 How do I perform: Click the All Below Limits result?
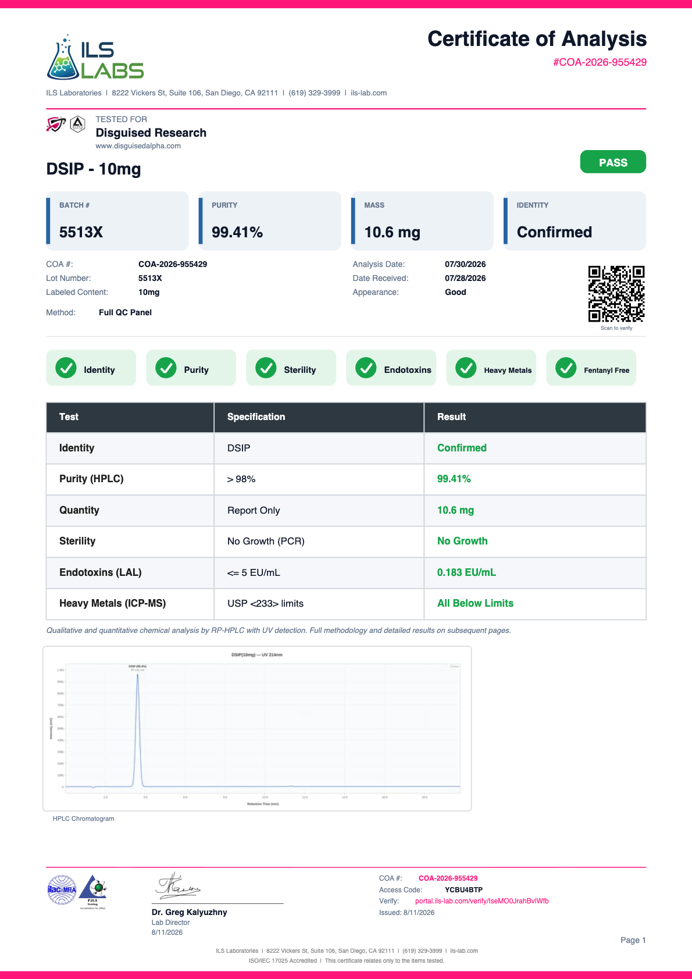475,603
